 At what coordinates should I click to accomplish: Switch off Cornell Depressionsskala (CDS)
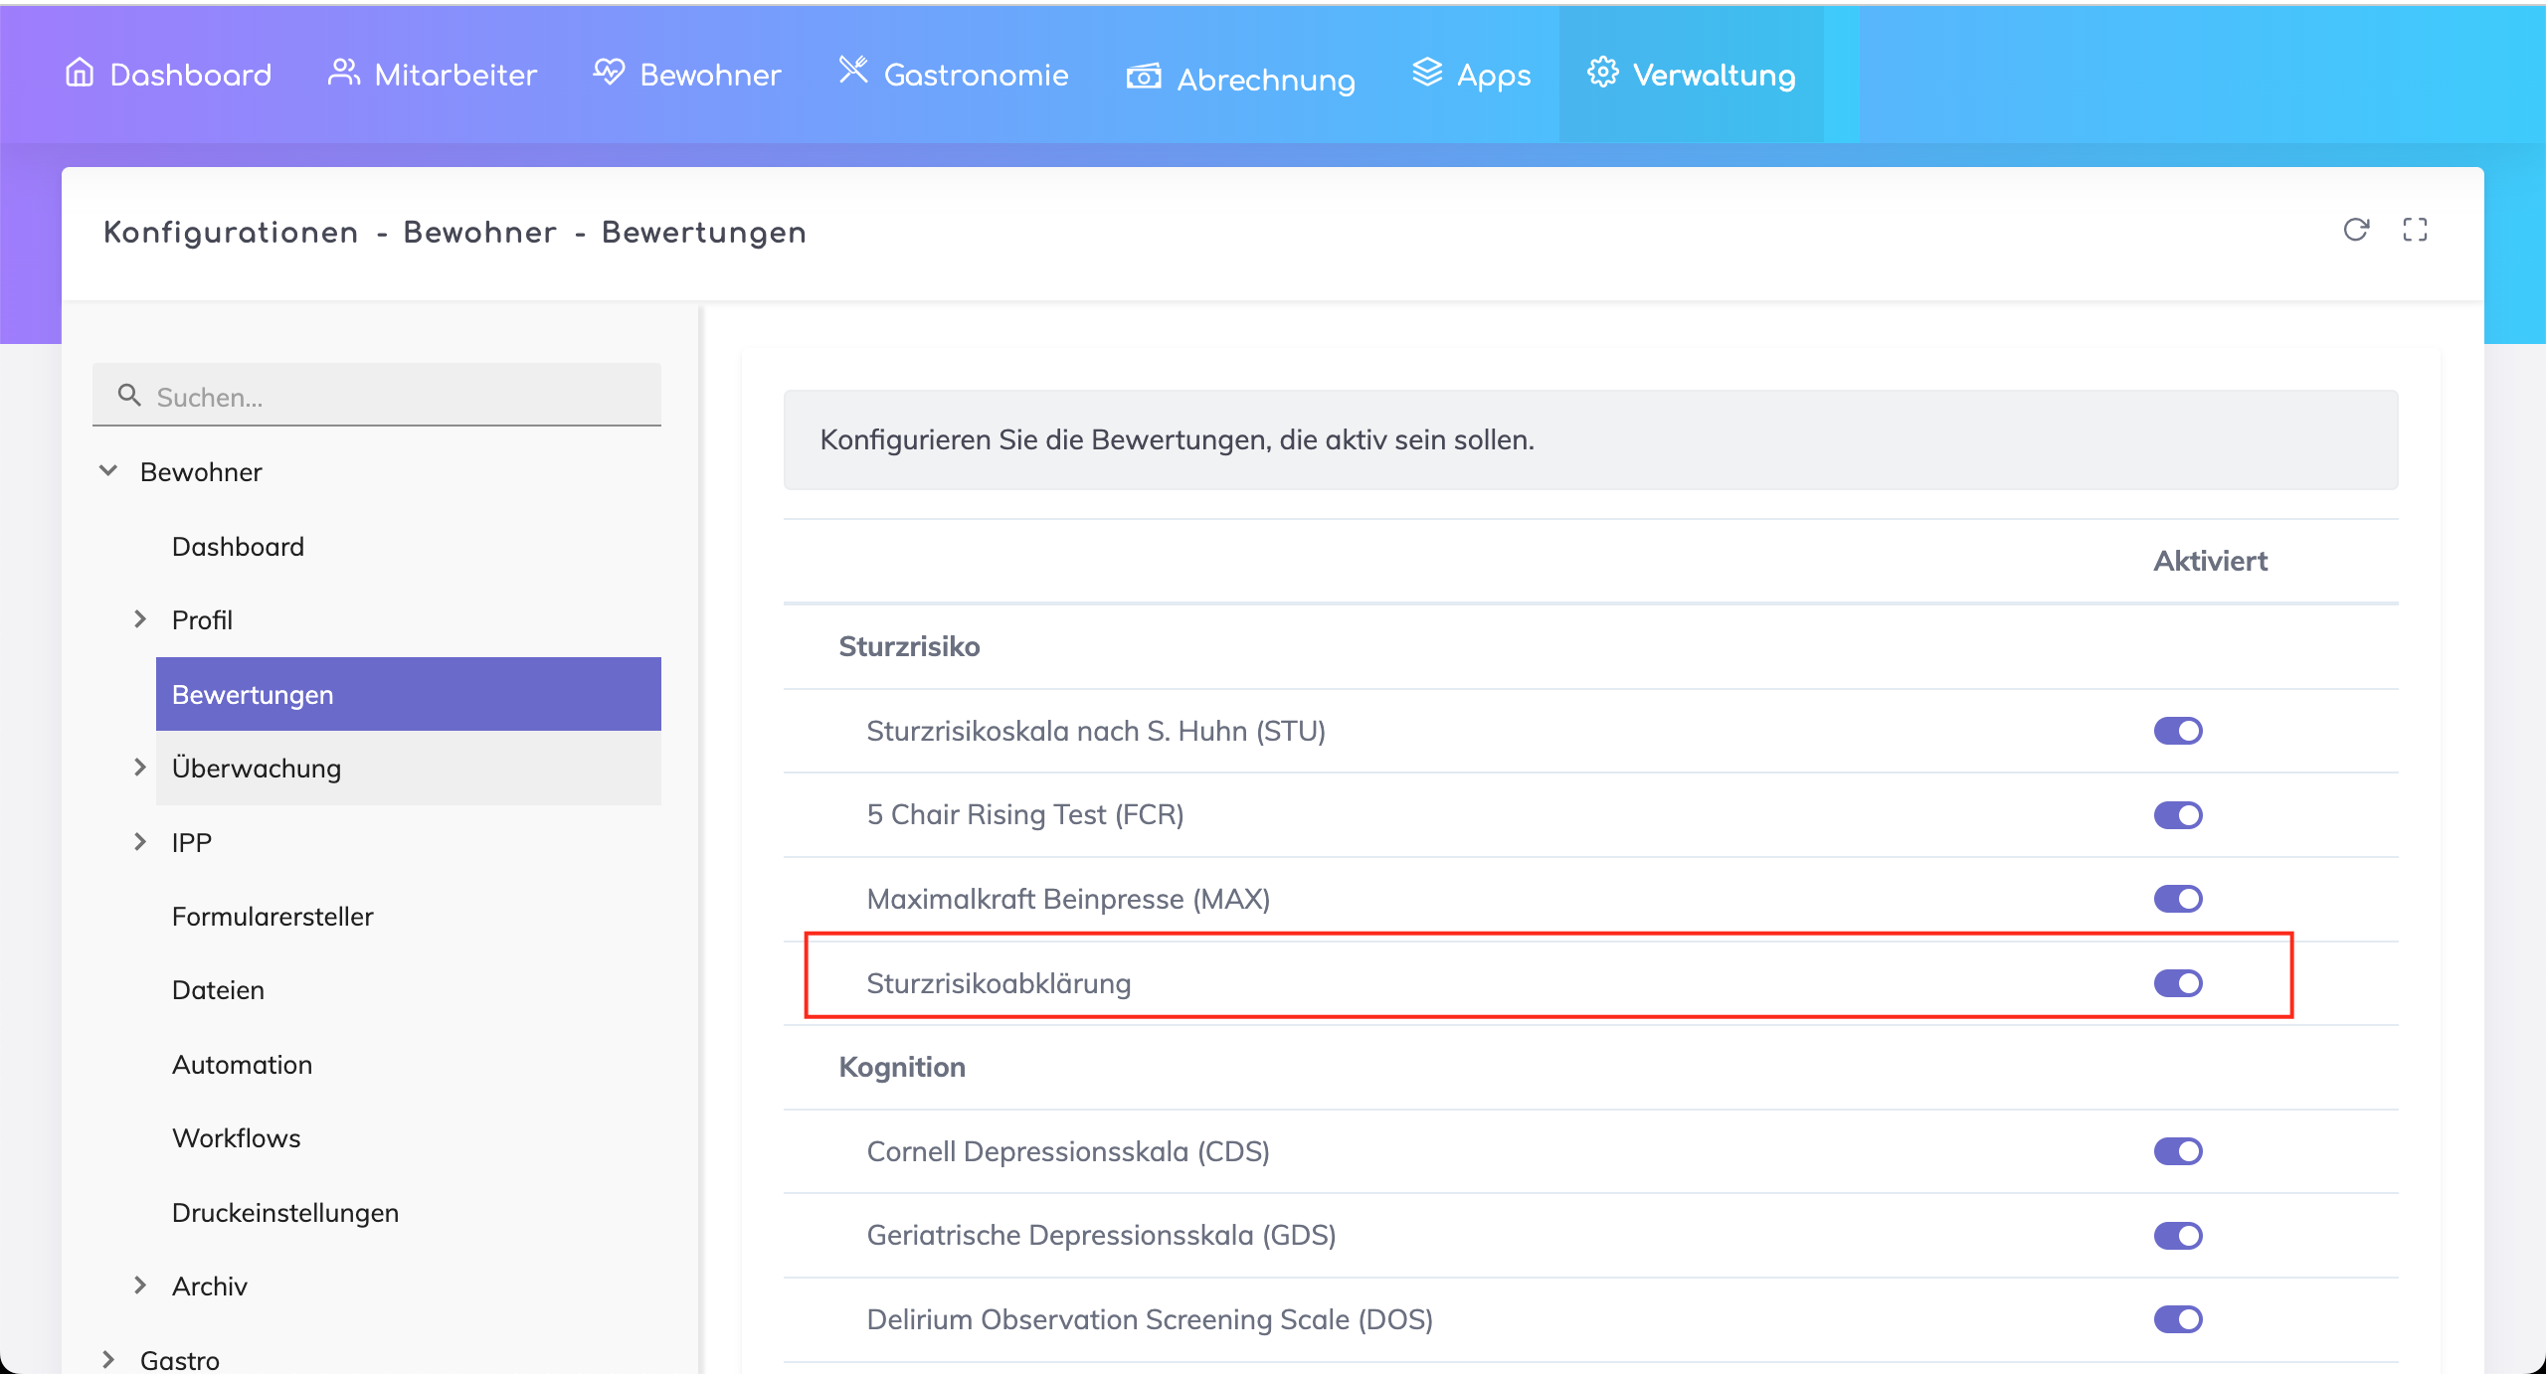(x=2178, y=1151)
